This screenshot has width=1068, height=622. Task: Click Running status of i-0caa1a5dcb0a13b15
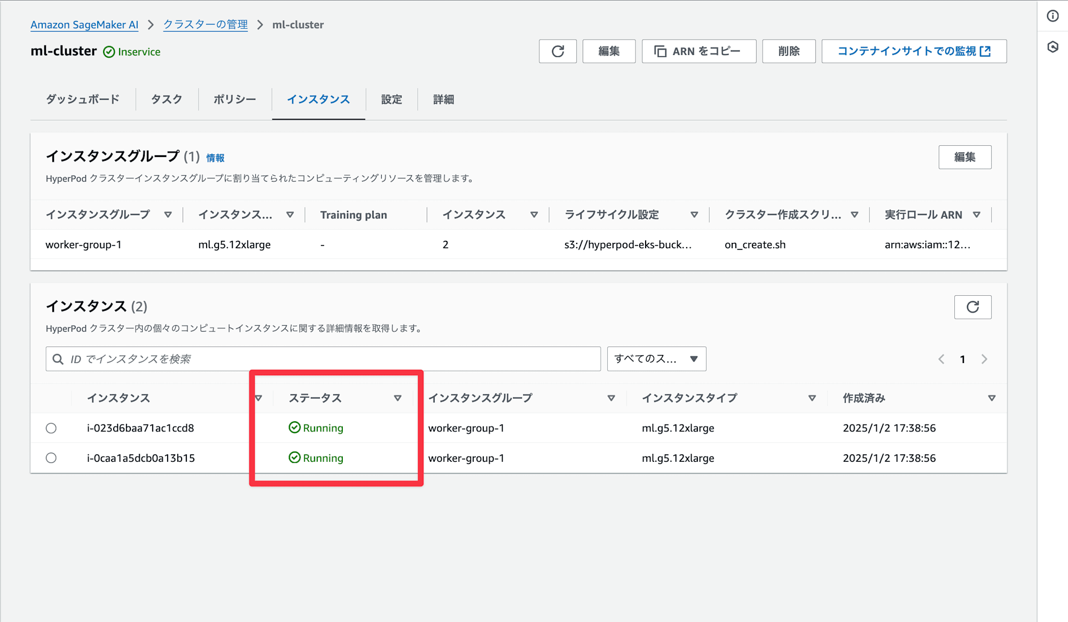coord(316,458)
